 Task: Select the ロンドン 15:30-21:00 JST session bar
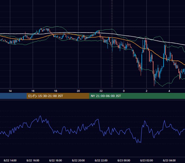point(58,96)
